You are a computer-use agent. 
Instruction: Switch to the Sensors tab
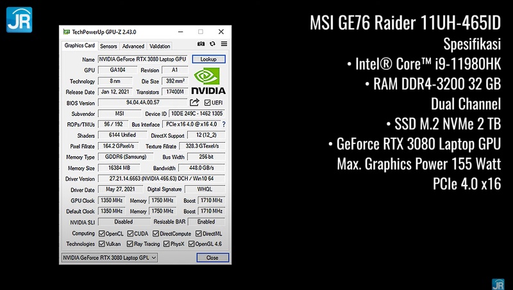[108, 46]
